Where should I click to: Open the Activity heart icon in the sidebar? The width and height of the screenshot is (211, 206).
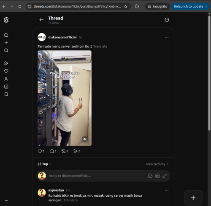click(6, 71)
